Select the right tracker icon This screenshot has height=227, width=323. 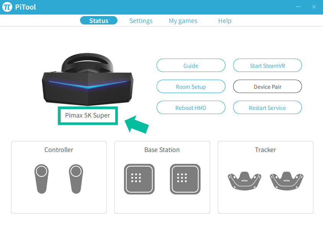click(287, 181)
